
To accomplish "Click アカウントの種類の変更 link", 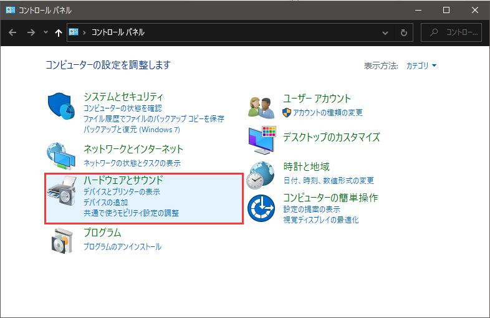I will [327, 113].
